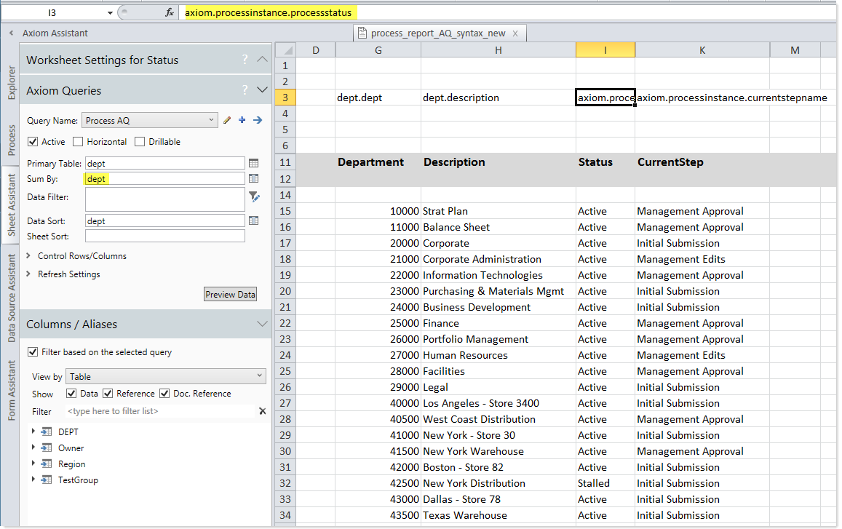Enable the Drillable checkbox
Image resolution: width=842 pixels, height=529 pixels.
(140, 142)
